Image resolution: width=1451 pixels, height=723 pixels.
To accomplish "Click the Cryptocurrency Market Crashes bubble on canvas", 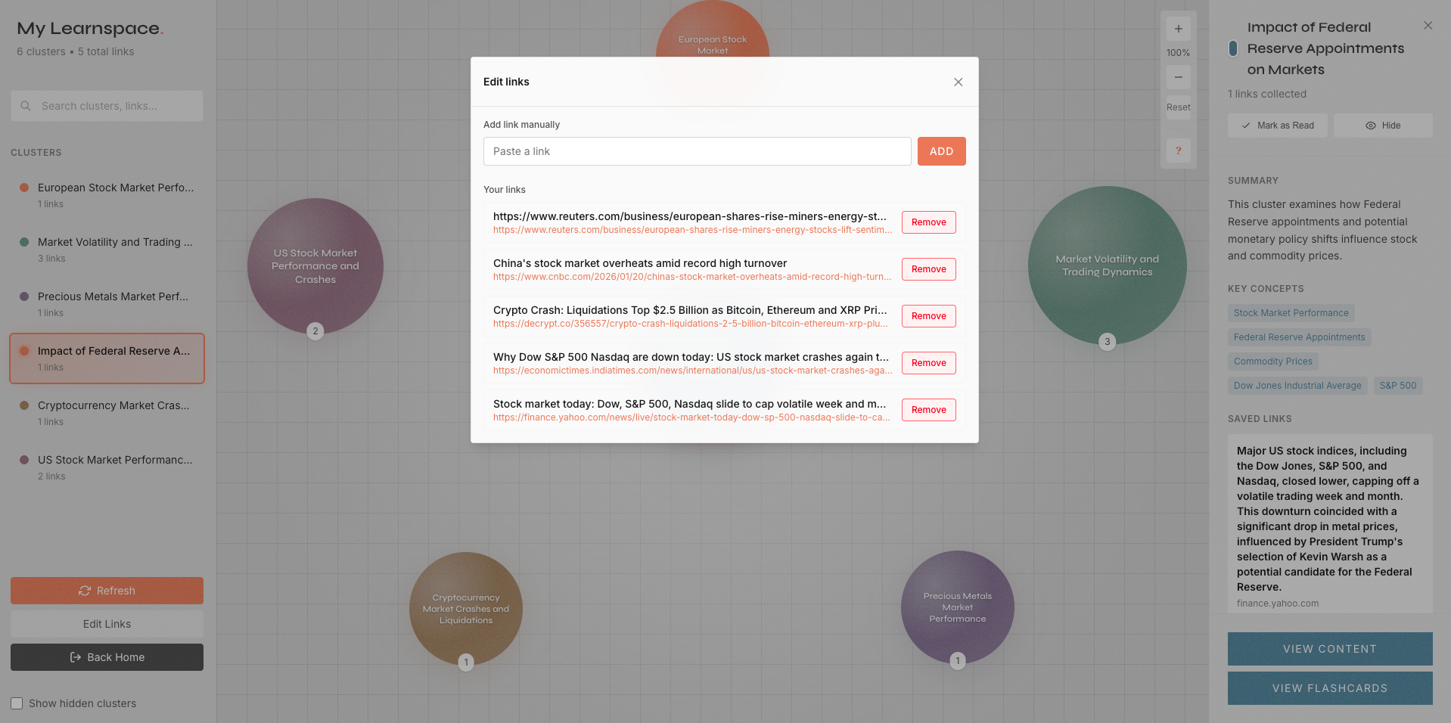I will point(466,609).
